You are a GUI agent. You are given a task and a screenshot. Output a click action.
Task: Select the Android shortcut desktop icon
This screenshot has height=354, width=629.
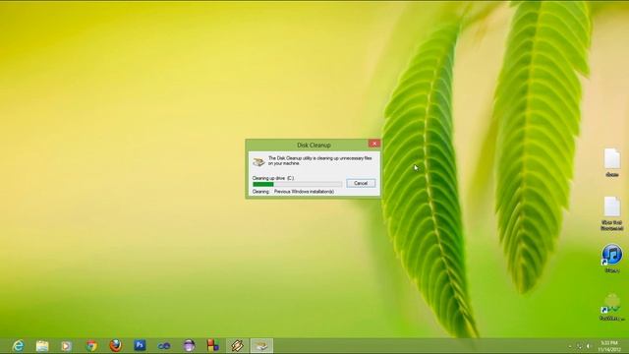611,308
